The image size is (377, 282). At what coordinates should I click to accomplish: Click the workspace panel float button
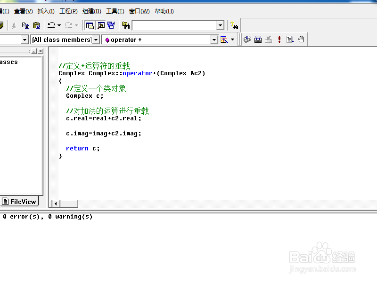[x=34, y=51]
